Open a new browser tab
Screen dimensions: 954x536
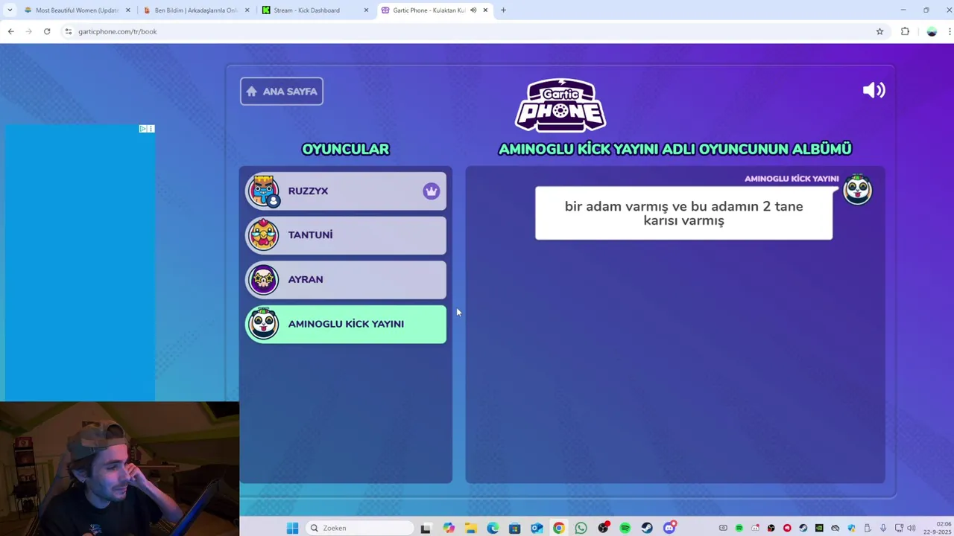[503, 10]
